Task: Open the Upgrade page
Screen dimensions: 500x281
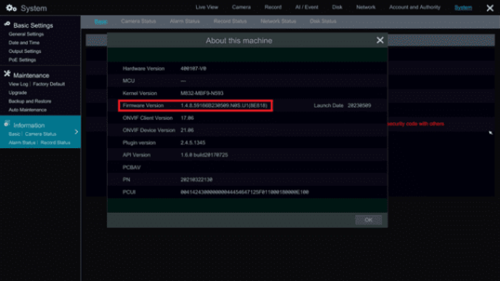Action: point(17,93)
